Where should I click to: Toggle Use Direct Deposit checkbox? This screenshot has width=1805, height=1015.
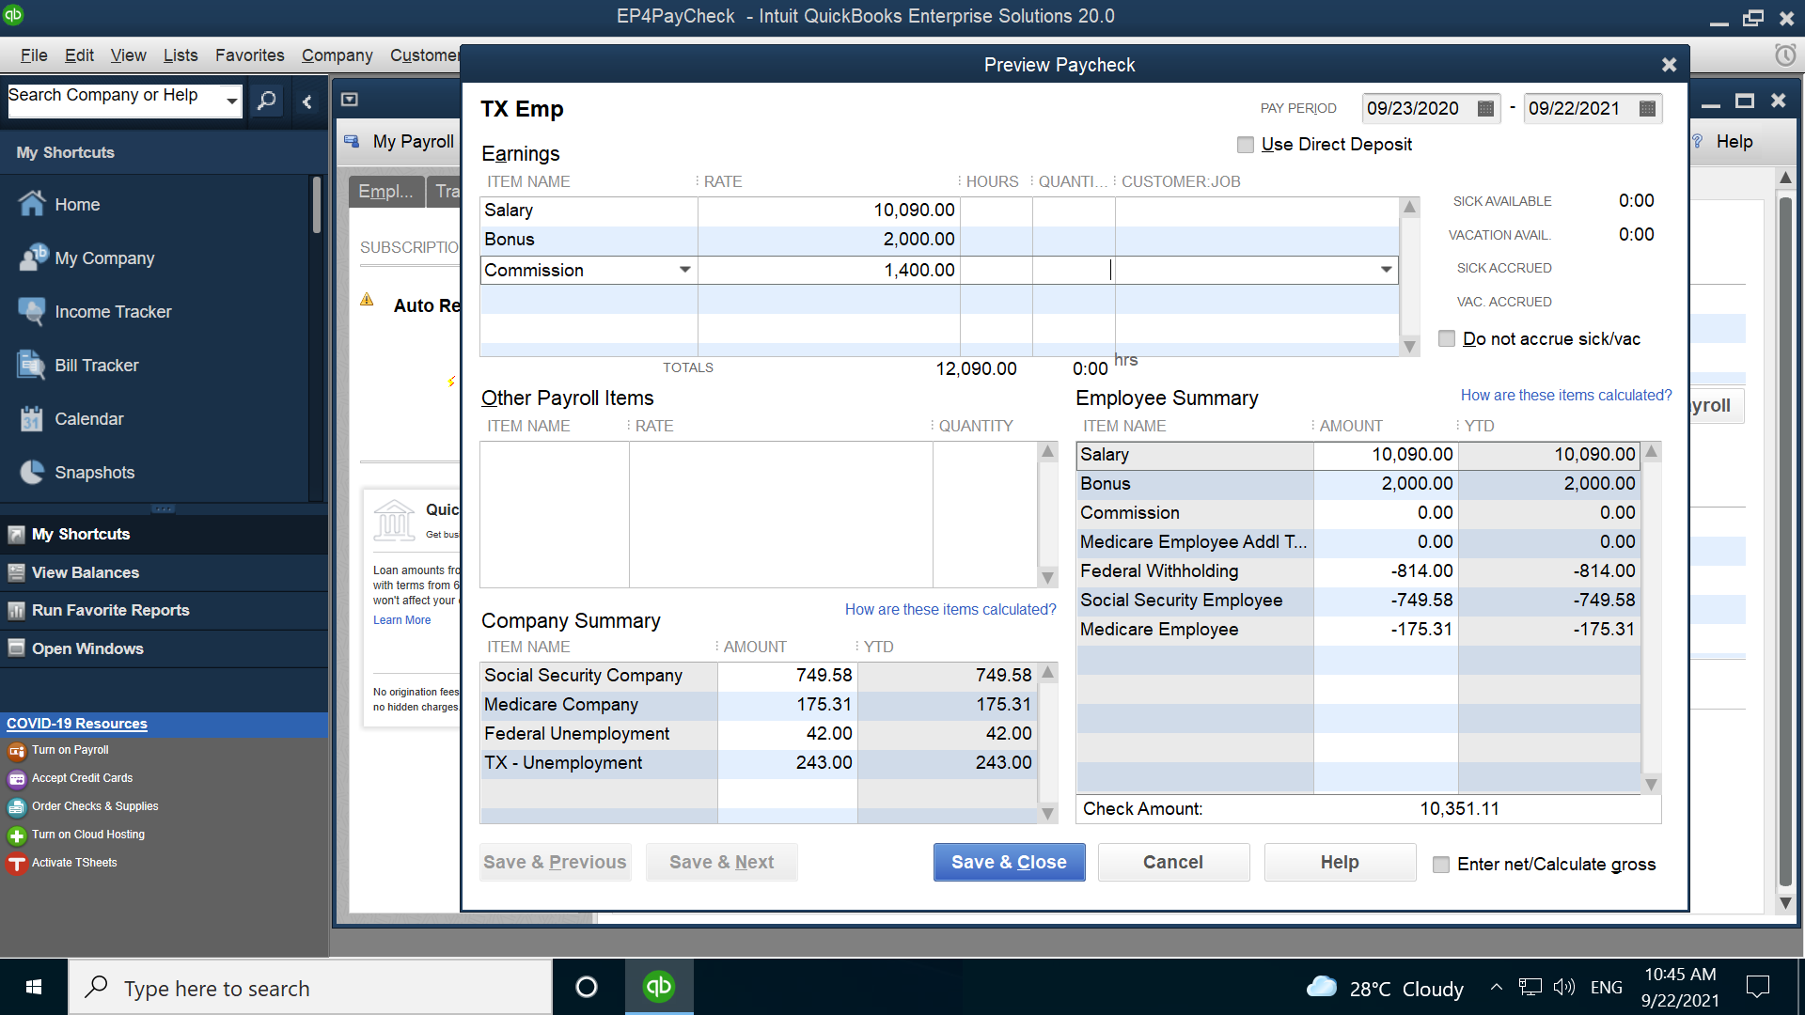click(x=1246, y=144)
